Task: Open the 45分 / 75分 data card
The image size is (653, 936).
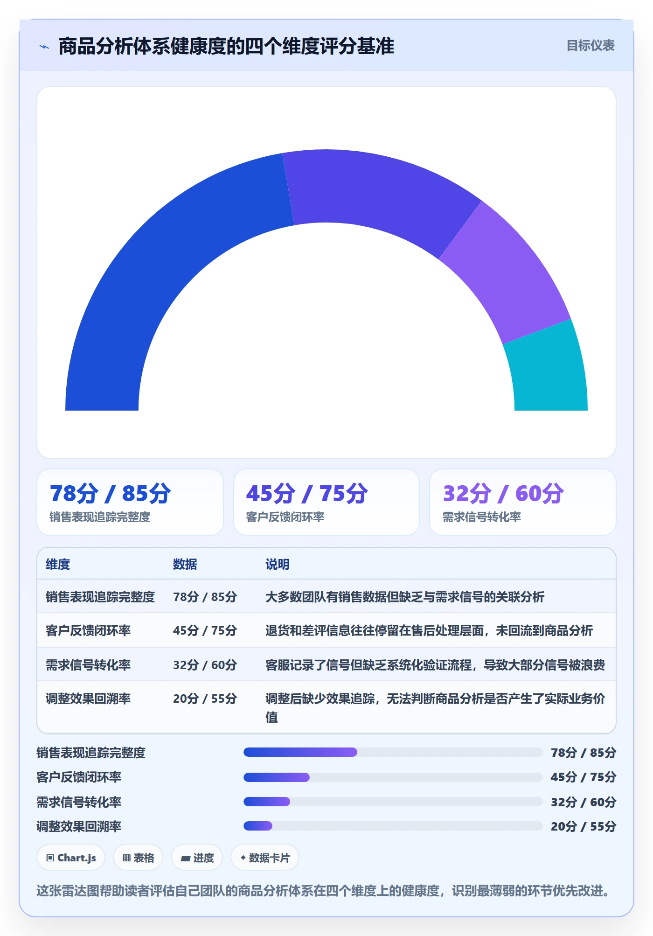Action: (326, 502)
